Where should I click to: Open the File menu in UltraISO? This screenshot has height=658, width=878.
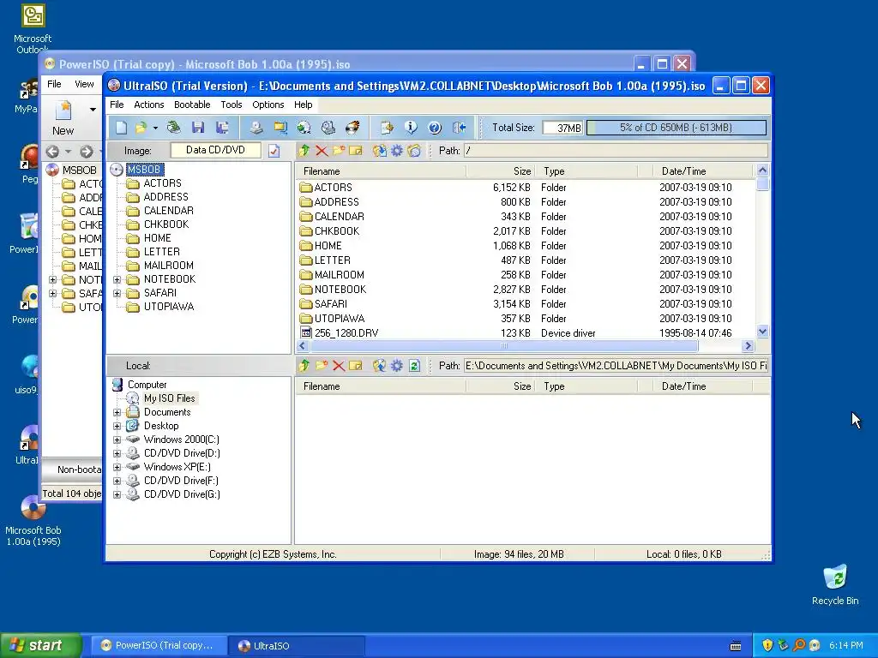117,105
